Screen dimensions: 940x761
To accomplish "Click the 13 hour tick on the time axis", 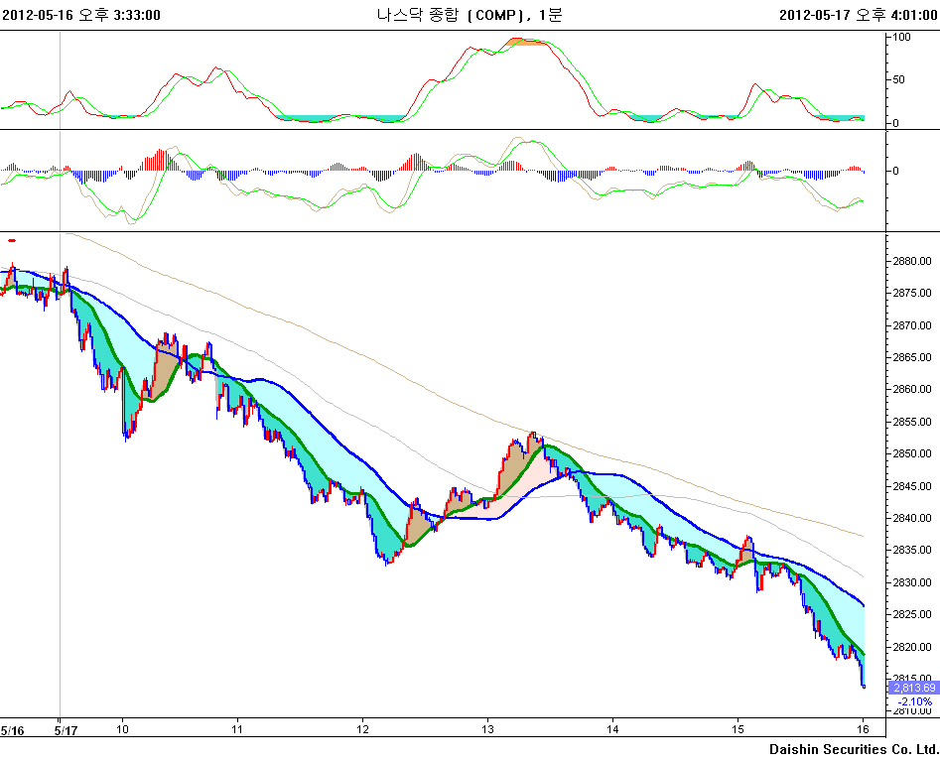I will pos(486,729).
